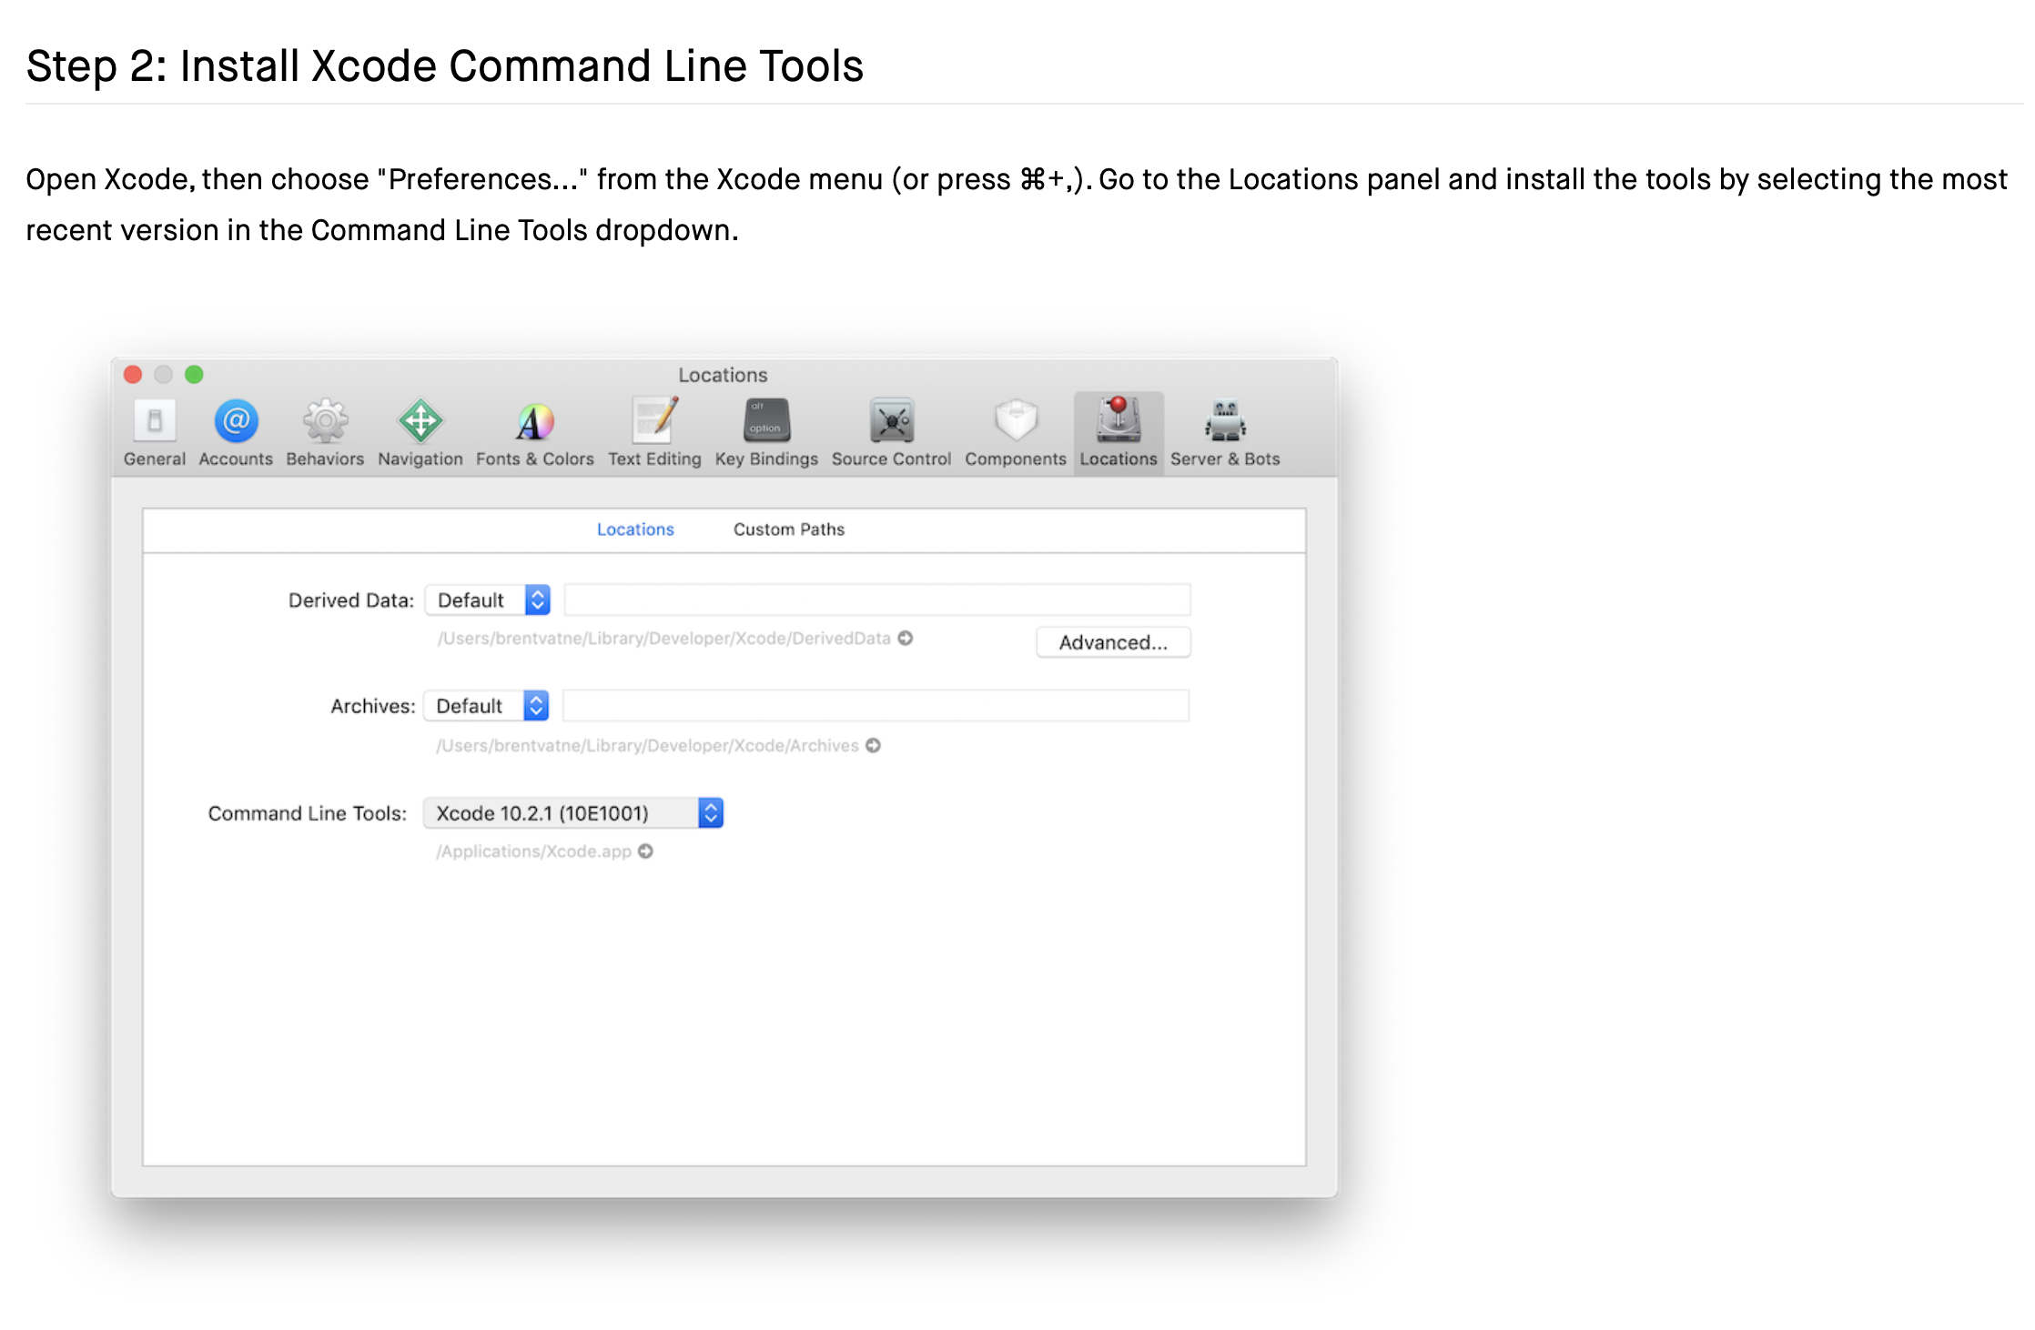Open the General preferences pane
The image size is (2035, 1330).
154,428
